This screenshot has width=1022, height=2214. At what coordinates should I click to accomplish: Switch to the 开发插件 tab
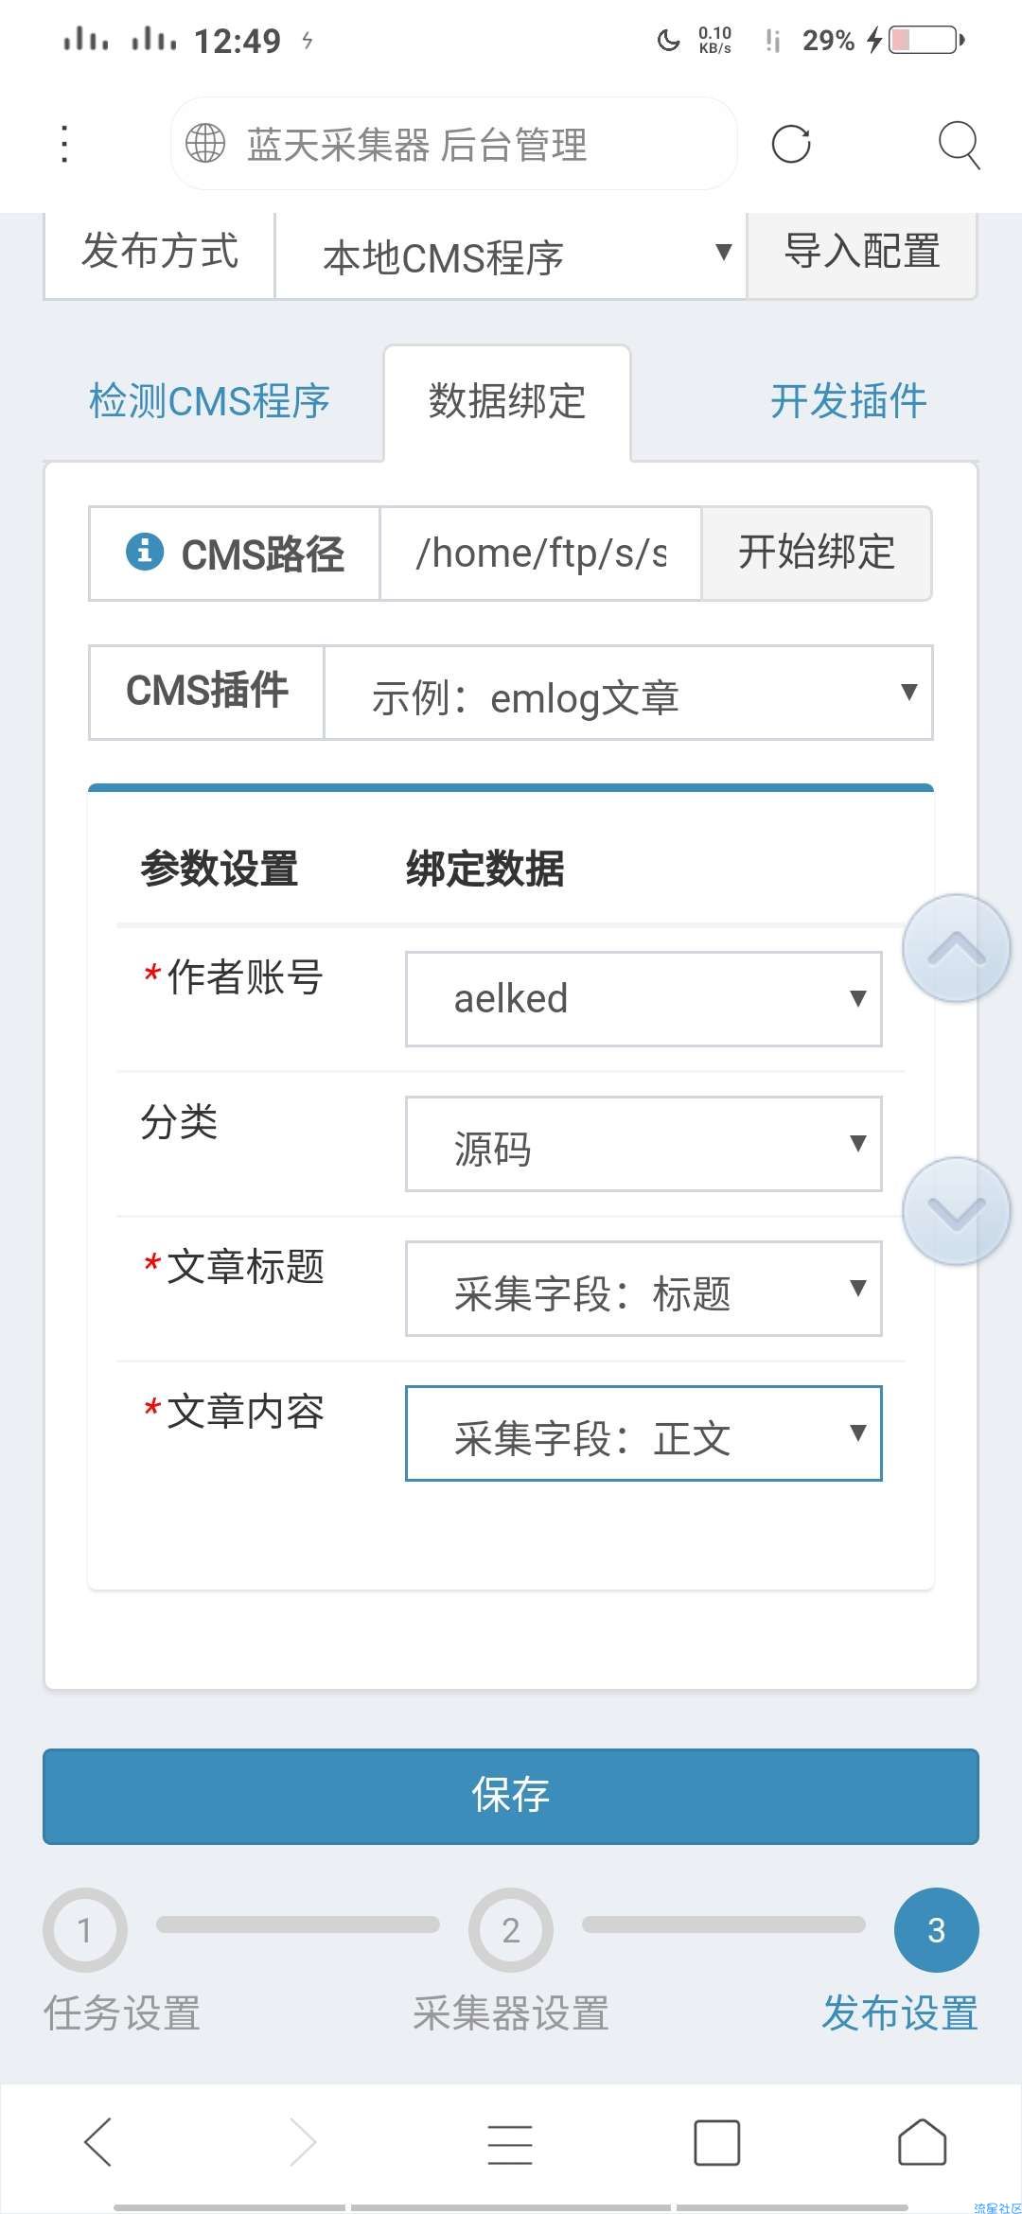848,401
